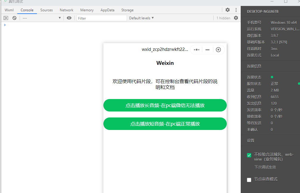Click the 微信版本 3.9.7 value

coord(274,35)
